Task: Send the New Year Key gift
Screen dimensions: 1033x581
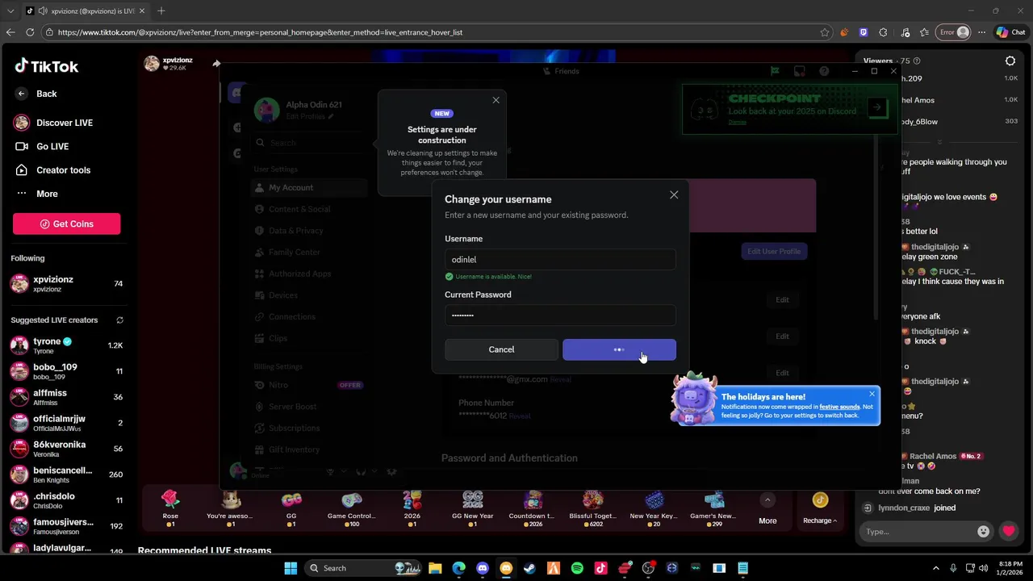Action: pyautogui.click(x=654, y=508)
